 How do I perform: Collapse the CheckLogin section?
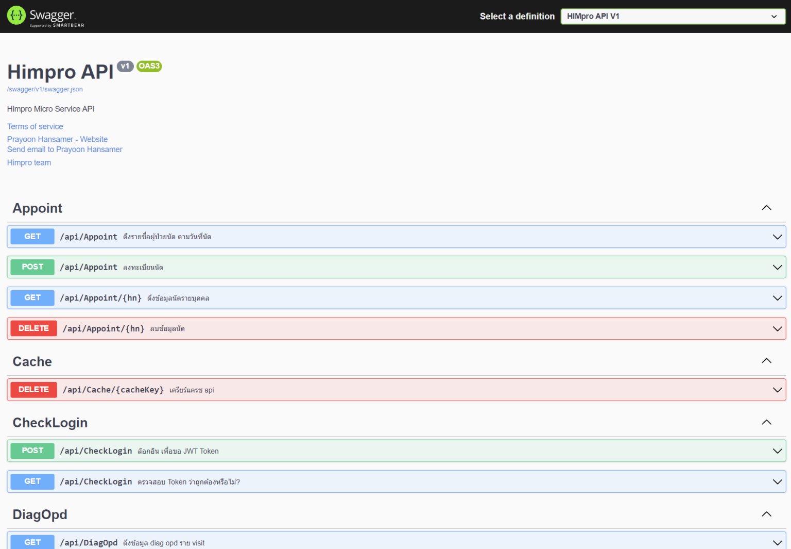(x=766, y=422)
